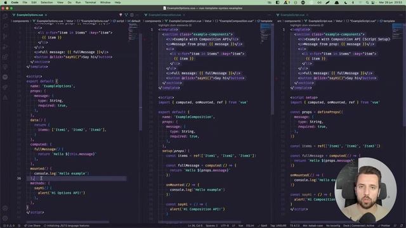Viewport: 406px width, 228px height.
Task: Expand ExampleComposition.vue file breadcrumb in middle editor
Action: pos(183,21)
